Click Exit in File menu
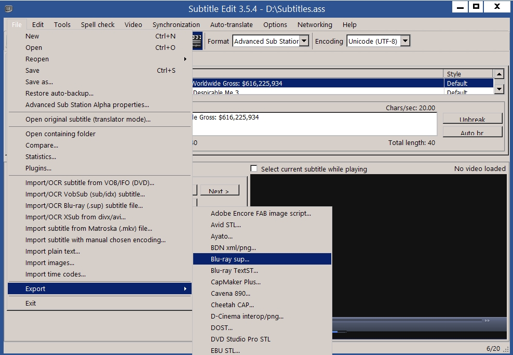This screenshot has width=513, height=355. tap(100, 303)
